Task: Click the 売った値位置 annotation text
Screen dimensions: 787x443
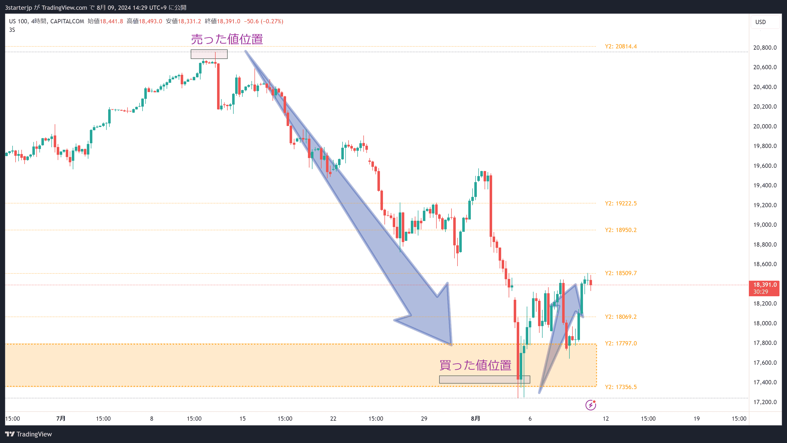Action: (227, 39)
